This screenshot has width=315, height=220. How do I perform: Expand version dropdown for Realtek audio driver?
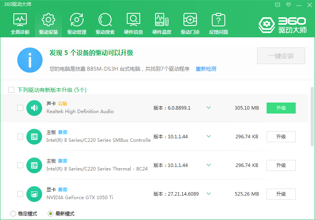coord(209,108)
